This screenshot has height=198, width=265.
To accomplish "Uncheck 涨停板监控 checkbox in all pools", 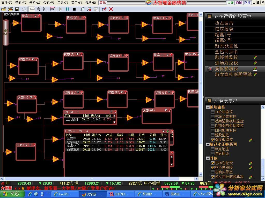I will (213, 139).
